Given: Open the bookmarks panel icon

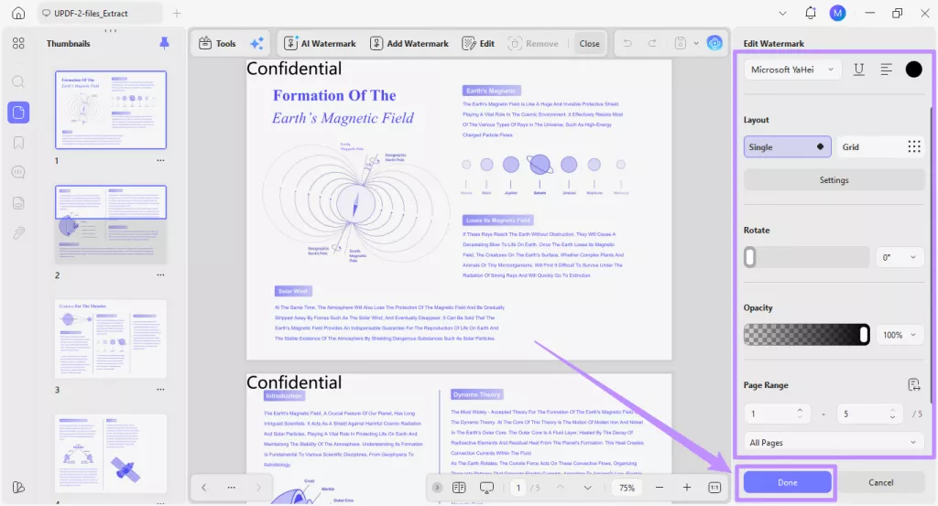Looking at the screenshot, I should (x=18, y=143).
